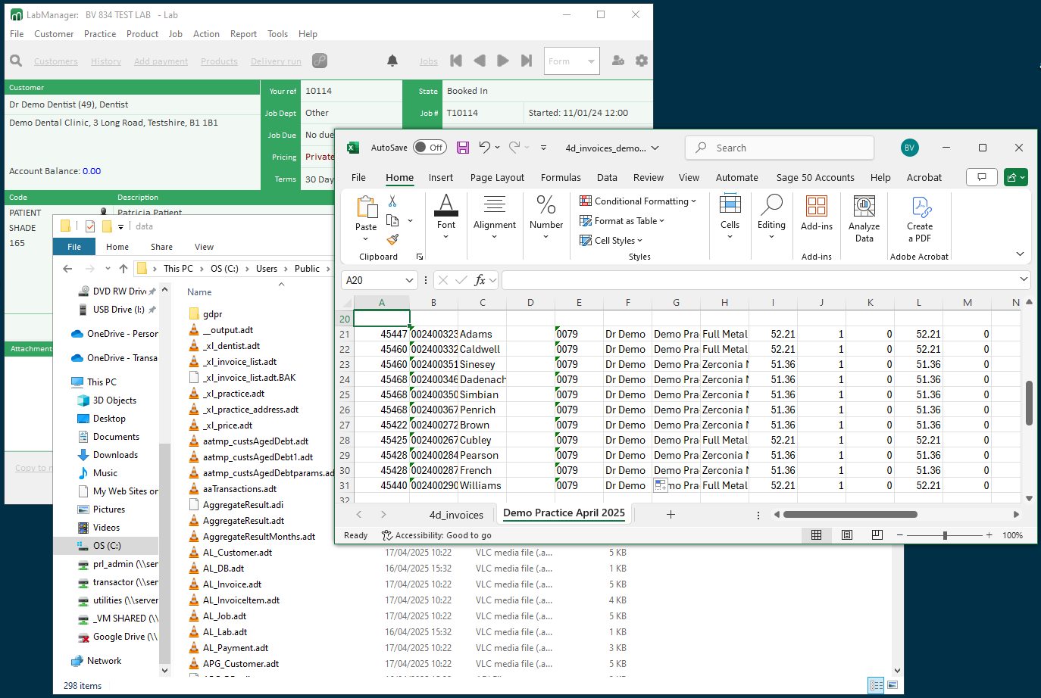Image resolution: width=1041 pixels, height=698 pixels.
Task: Open the Formulas tab in Excel
Action: point(561,177)
